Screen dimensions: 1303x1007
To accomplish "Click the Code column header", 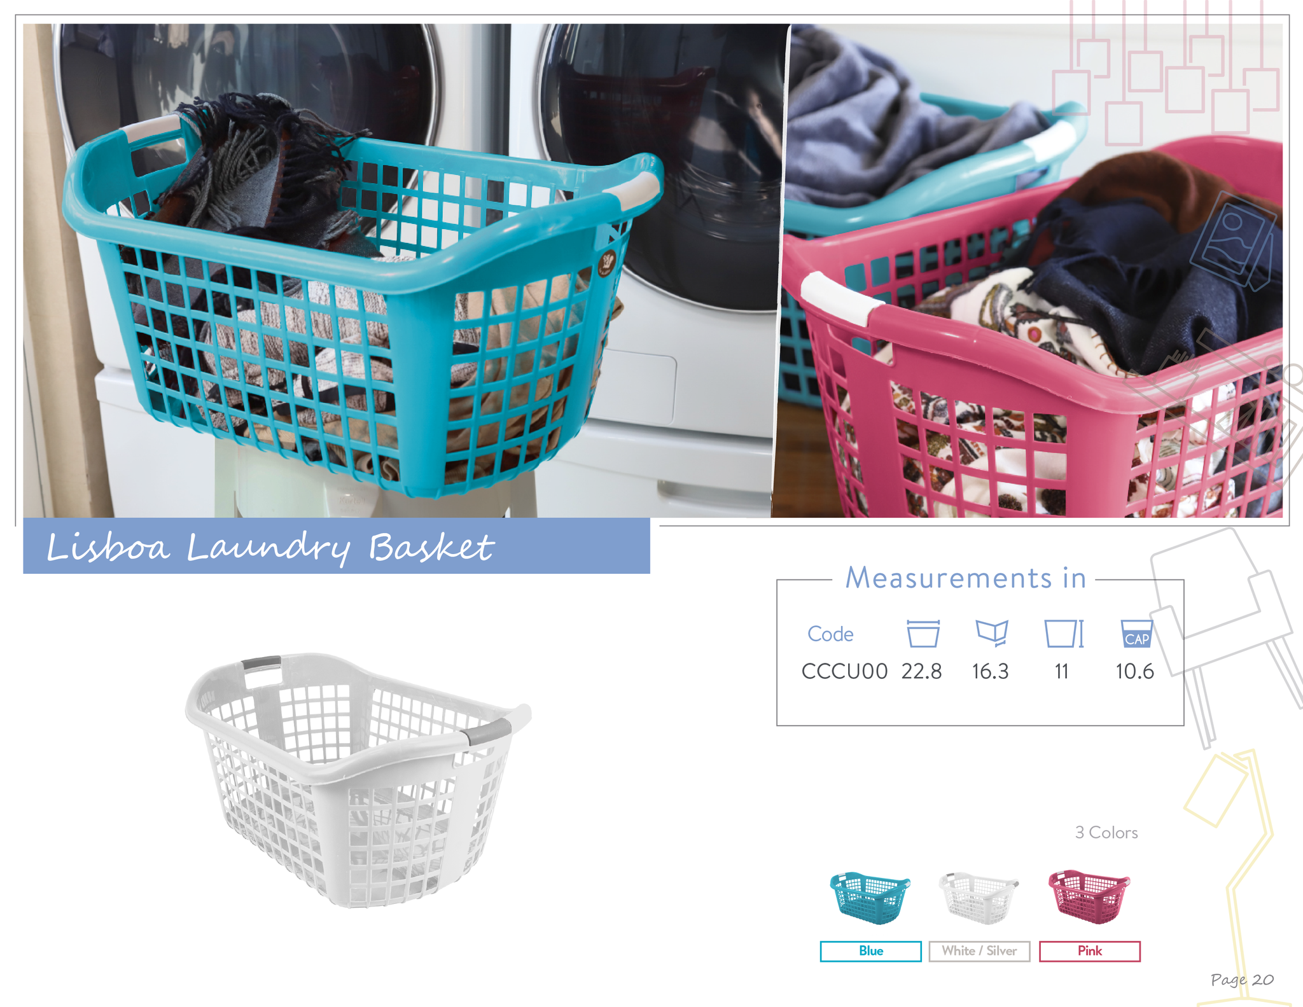I will tap(830, 634).
